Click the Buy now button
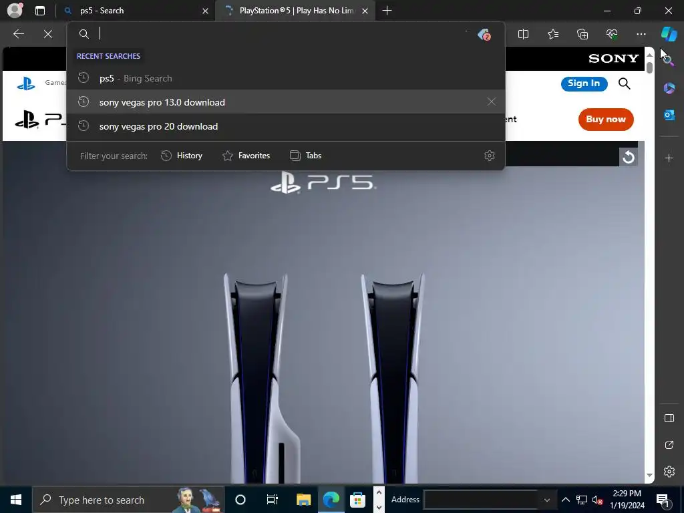The width and height of the screenshot is (684, 513). [x=605, y=119]
